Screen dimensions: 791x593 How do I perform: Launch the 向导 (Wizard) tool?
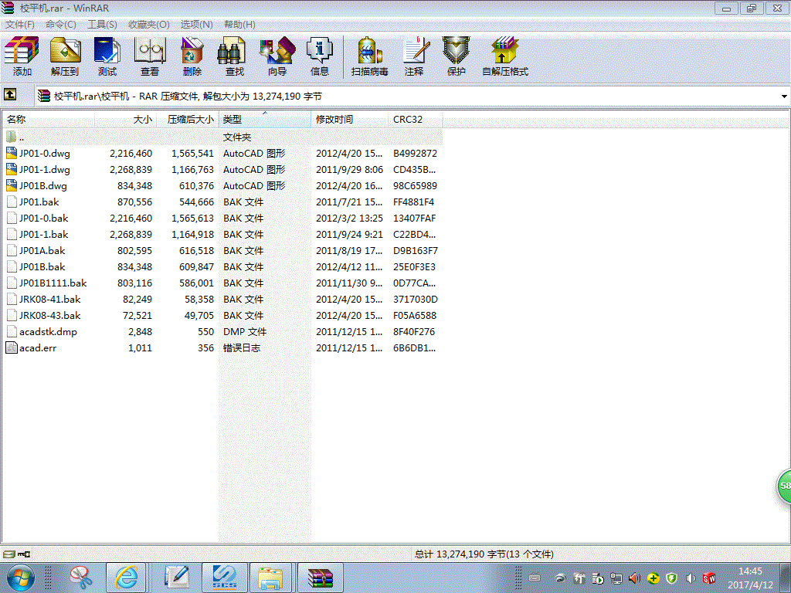[x=277, y=56]
